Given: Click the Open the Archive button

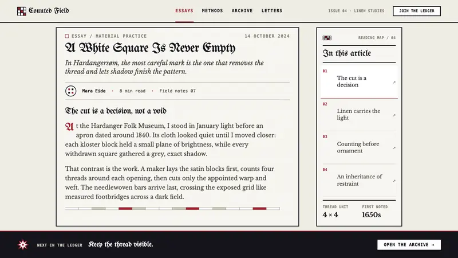Looking at the screenshot, I should pyautogui.click(x=409, y=245).
